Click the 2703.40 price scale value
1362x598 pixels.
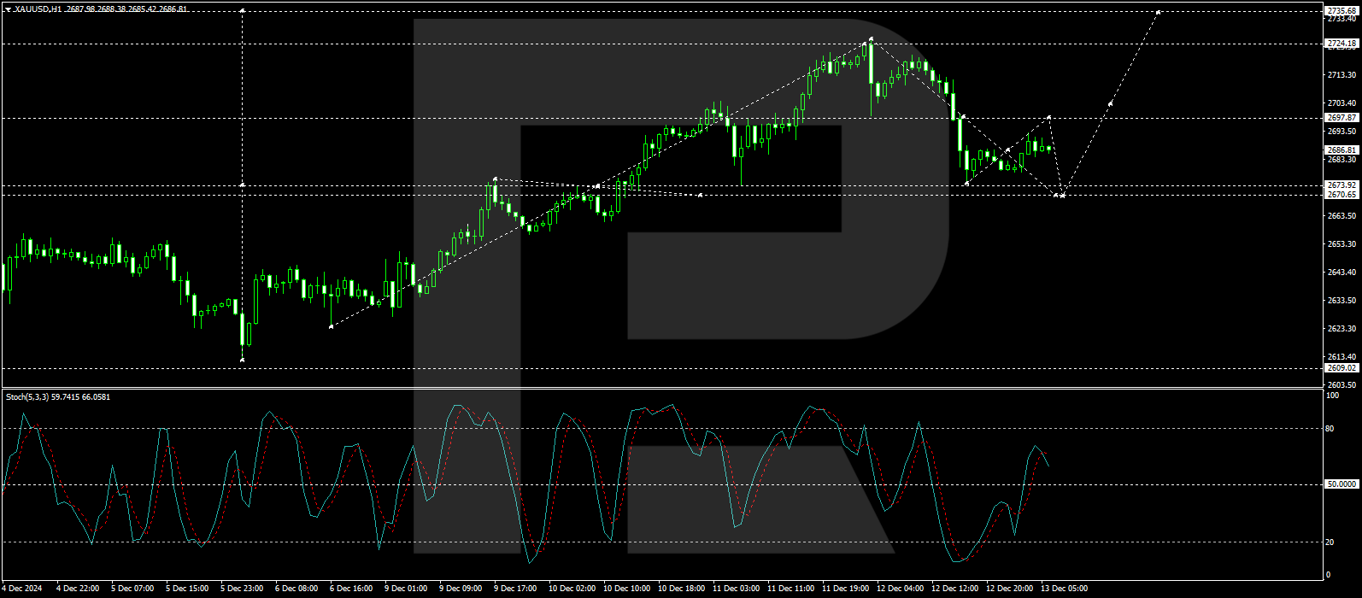1341,103
